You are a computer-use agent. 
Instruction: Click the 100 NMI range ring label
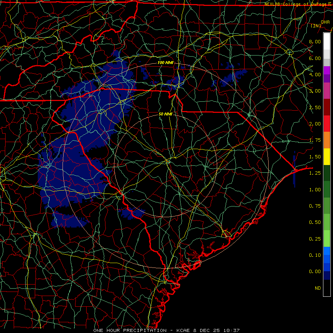[x=165, y=63]
